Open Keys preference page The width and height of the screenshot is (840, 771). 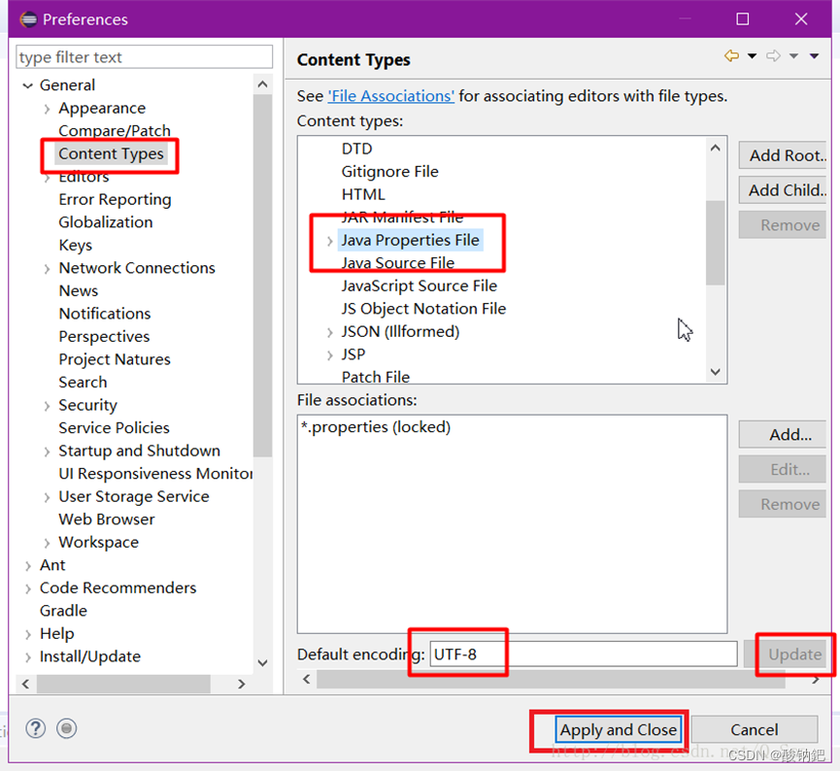(x=76, y=245)
